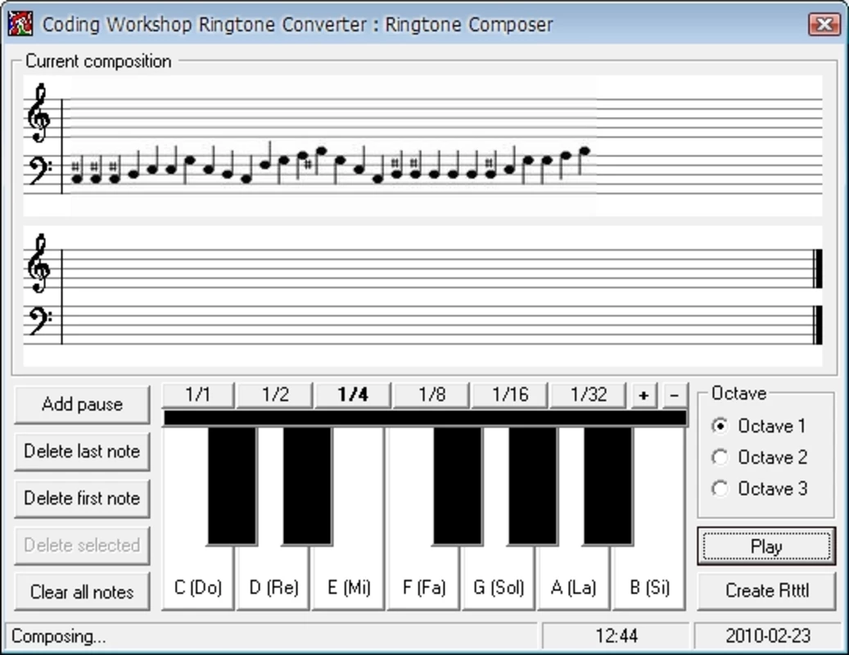This screenshot has height=655, width=849.
Task: Tap the D (Re) piano key
Action: pyautogui.click(x=273, y=579)
